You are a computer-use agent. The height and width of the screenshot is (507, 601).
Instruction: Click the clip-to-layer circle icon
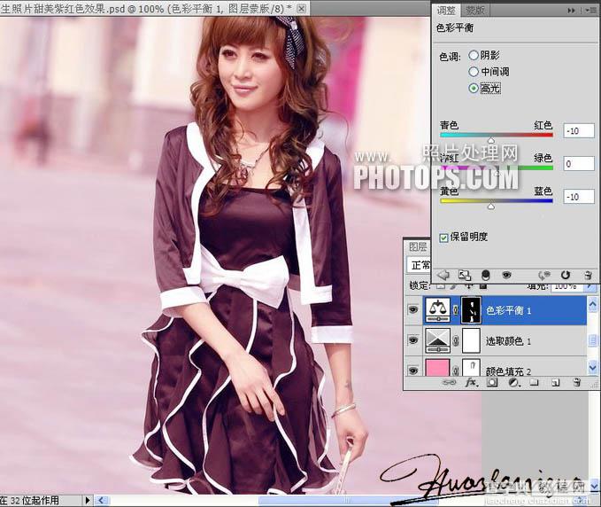pyautogui.click(x=486, y=275)
